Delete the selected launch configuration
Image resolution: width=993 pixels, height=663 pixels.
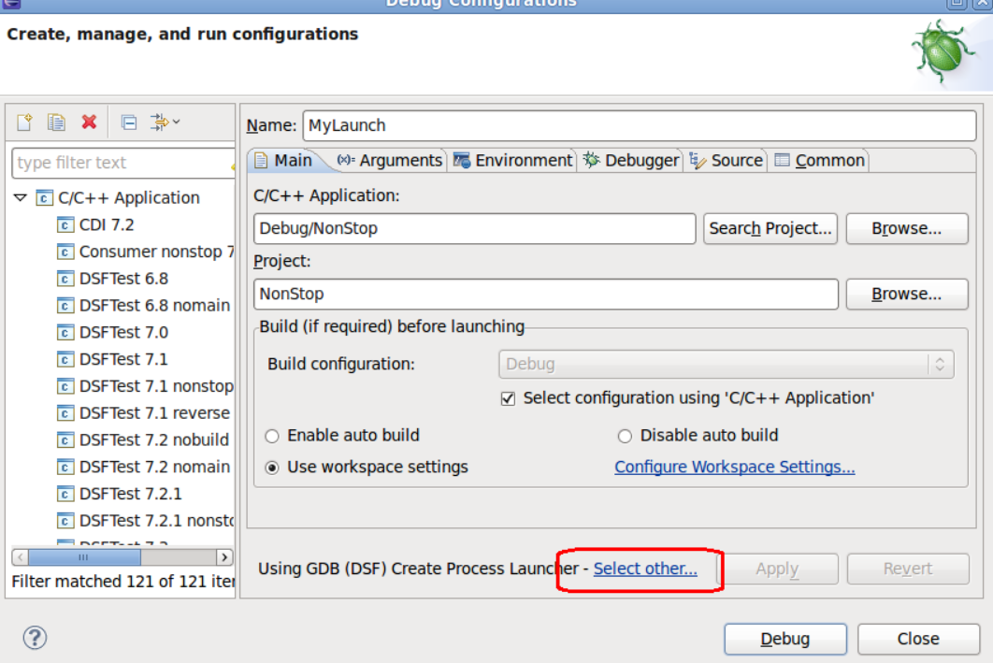tap(89, 122)
